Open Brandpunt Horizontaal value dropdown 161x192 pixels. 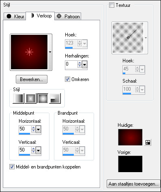[82, 129]
